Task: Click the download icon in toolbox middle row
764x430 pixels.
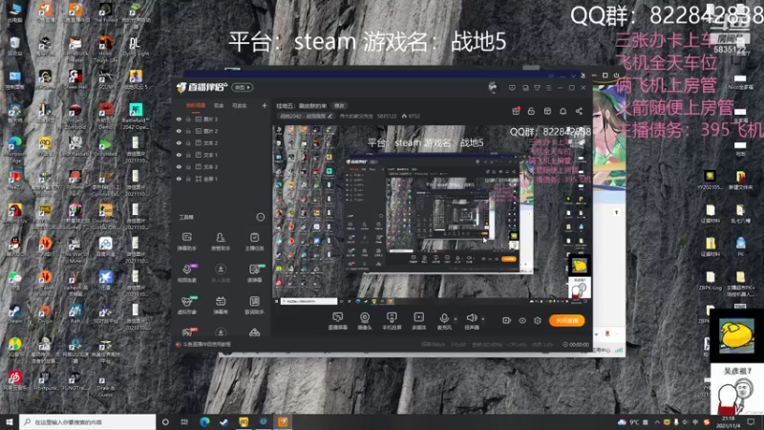Action: pyautogui.click(x=221, y=270)
